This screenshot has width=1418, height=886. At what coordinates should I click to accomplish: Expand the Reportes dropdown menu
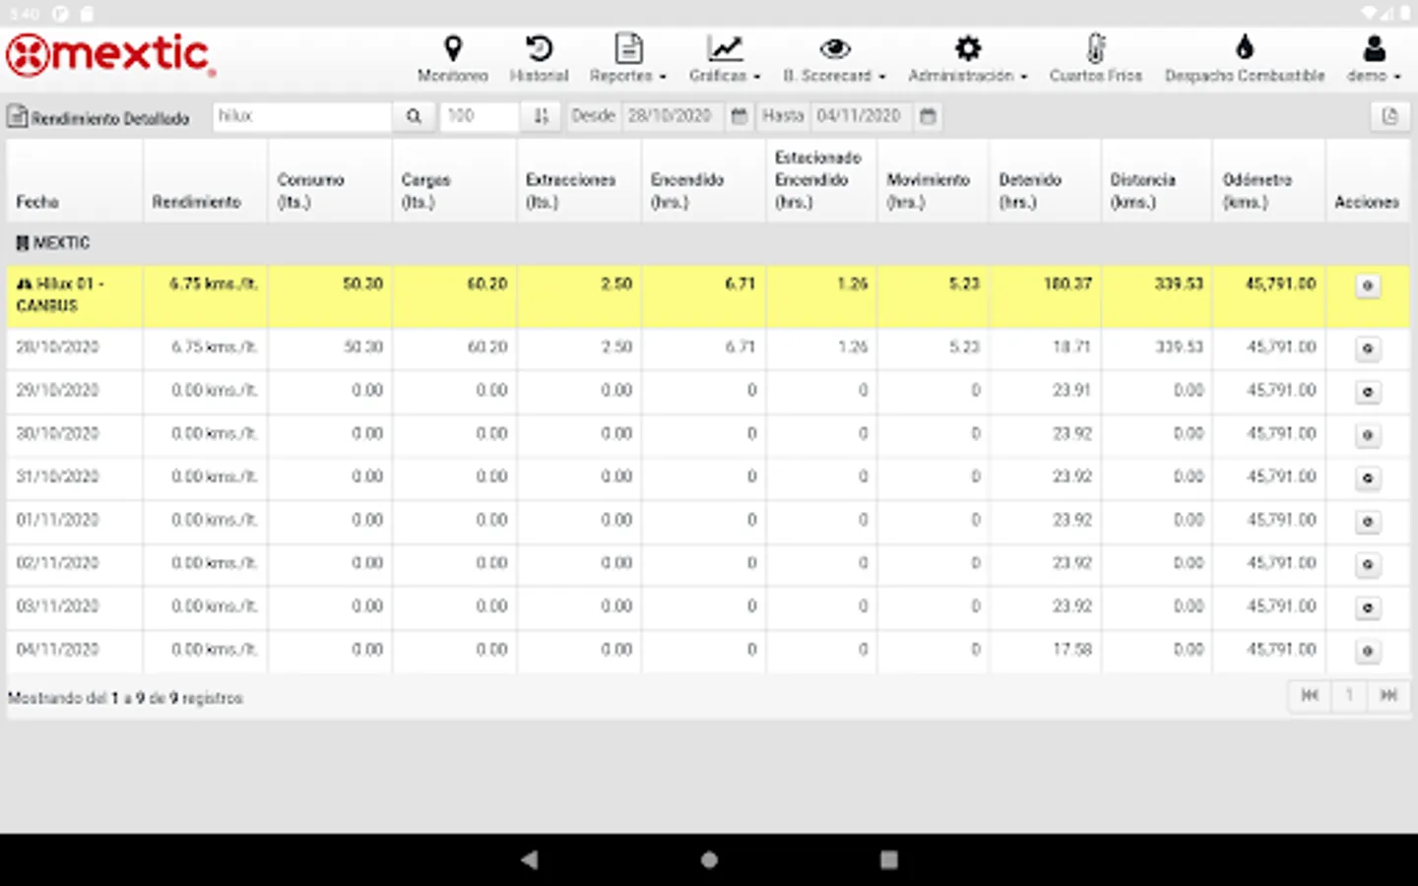point(628,59)
